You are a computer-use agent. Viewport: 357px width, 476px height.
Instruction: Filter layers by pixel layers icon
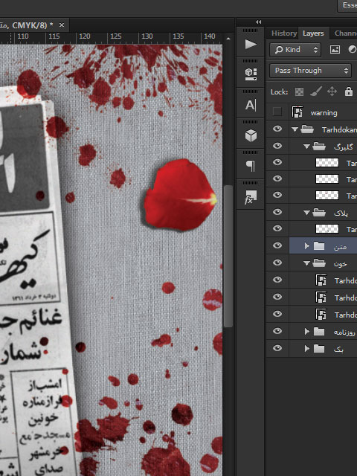tap(335, 49)
